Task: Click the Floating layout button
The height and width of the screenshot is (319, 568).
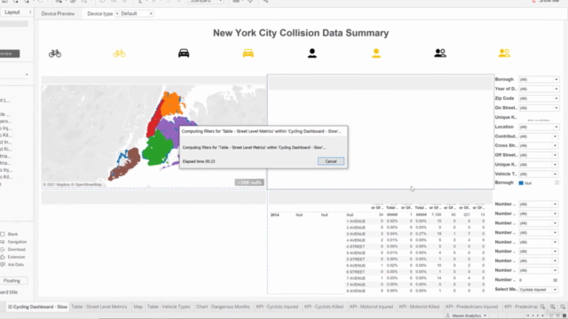Action: (x=12, y=281)
